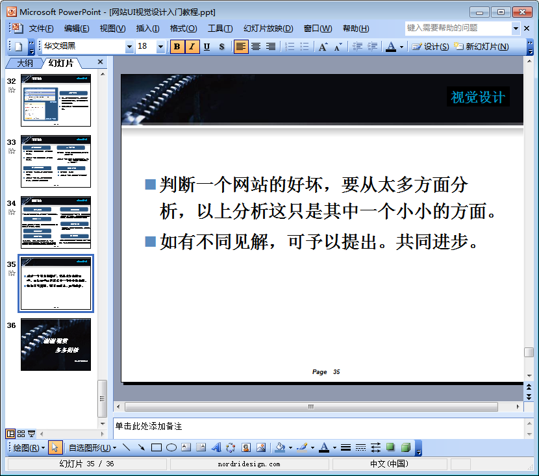Select the Arrow drawing tool
539x476 pixels.
[142, 447]
